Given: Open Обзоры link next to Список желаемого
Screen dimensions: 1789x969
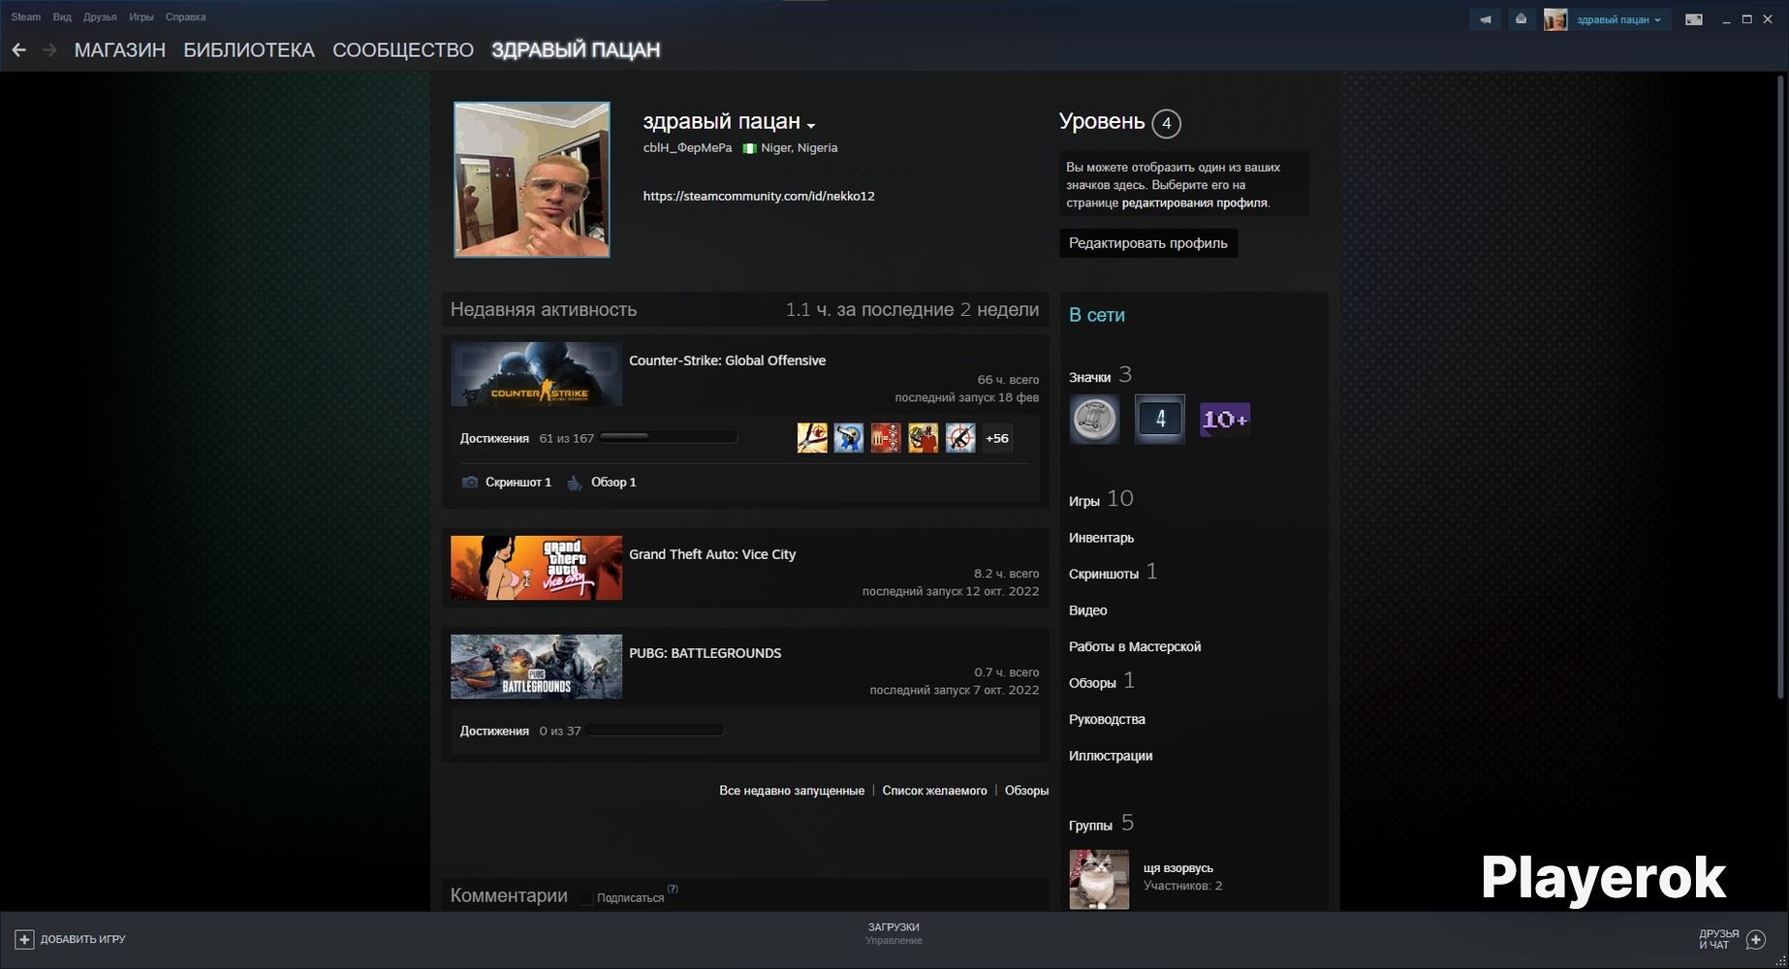Looking at the screenshot, I should coord(1026,791).
